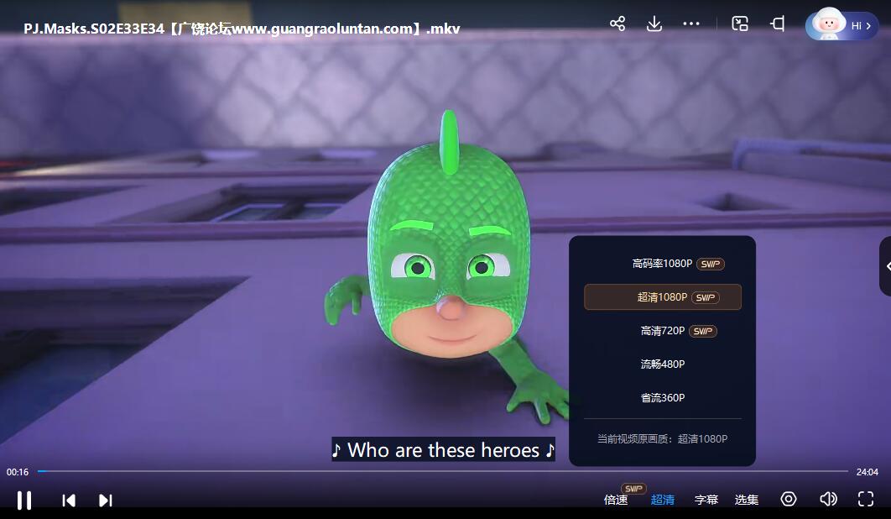Screen dimensions: 891x519
Task: Open the 超清 quality dropdown
Action: pos(663,500)
